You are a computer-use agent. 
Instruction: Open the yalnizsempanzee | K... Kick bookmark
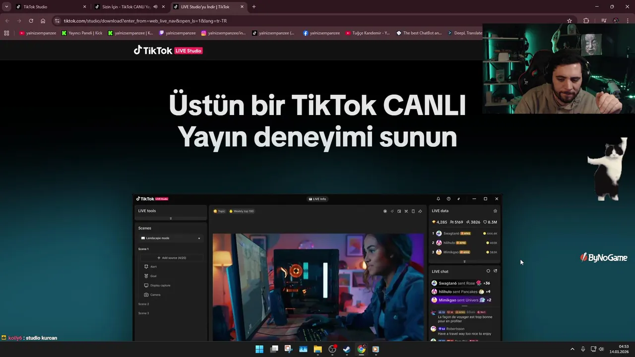point(130,33)
